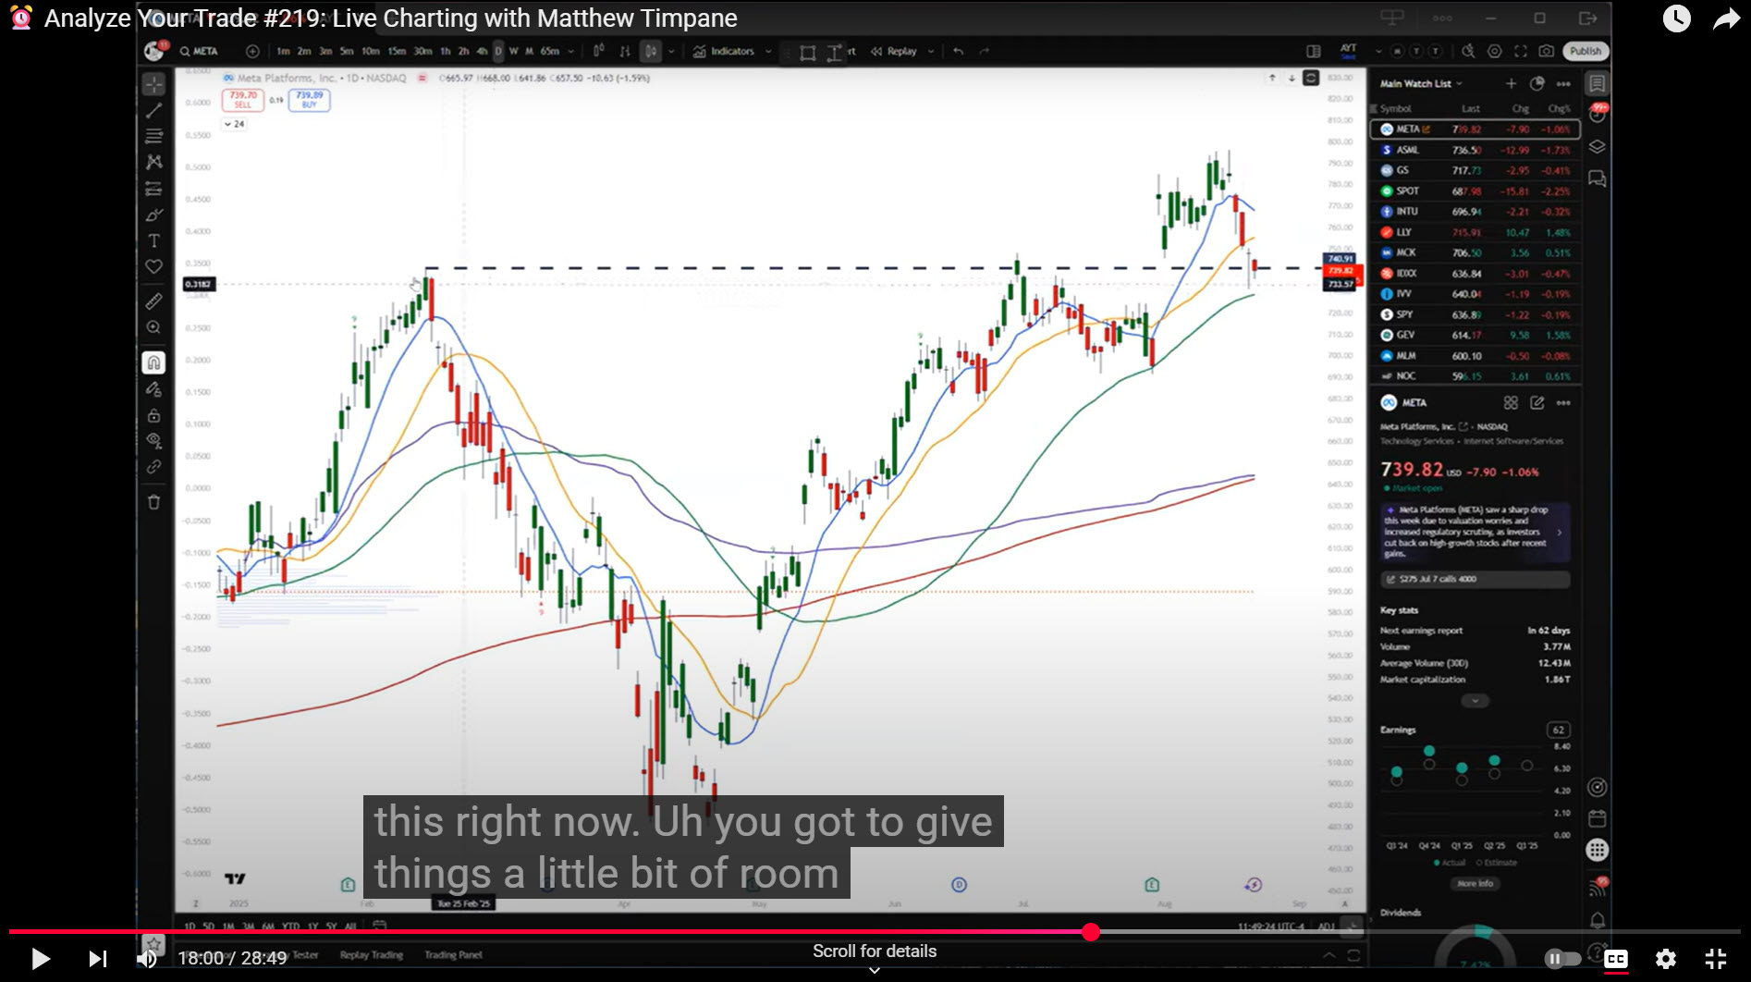Screen dimensions: 1751x982
Task: Toggle YouTube autoplay switch
Action: pyautogui.click(x=1562, y=959)
